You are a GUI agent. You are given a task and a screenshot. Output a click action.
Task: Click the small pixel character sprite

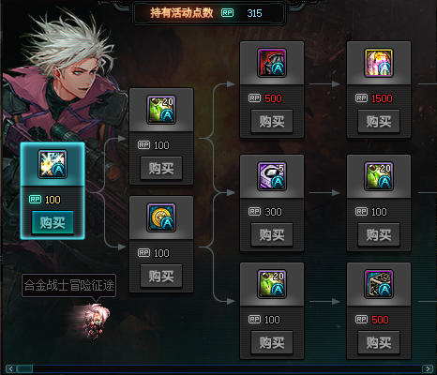tap(97, 322)
